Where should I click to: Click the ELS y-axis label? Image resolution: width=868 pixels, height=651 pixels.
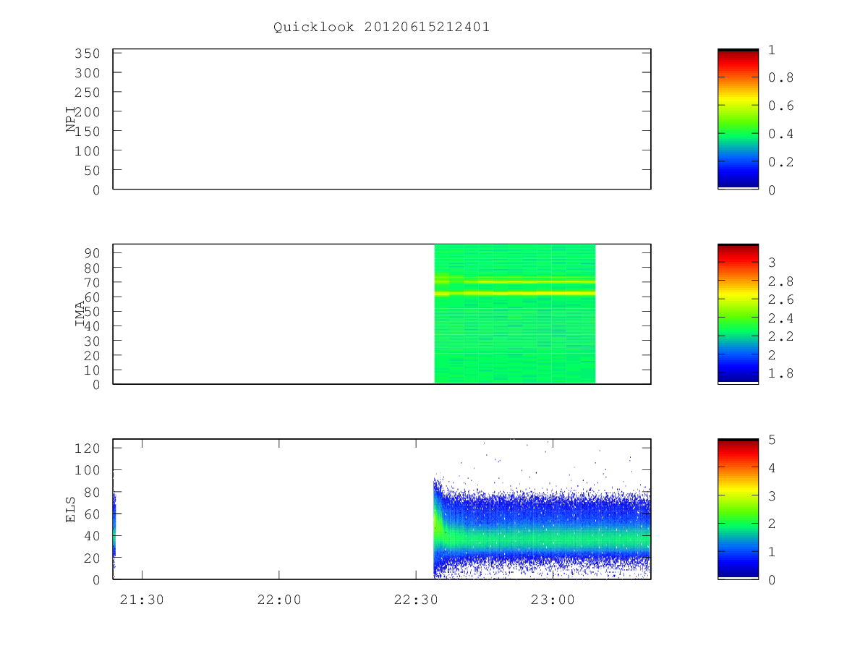tap(71, 509)
